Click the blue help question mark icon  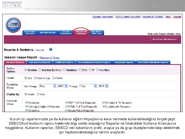tap(51, 49)
